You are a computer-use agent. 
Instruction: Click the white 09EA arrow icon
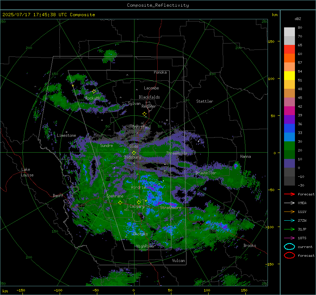[289, 203]
